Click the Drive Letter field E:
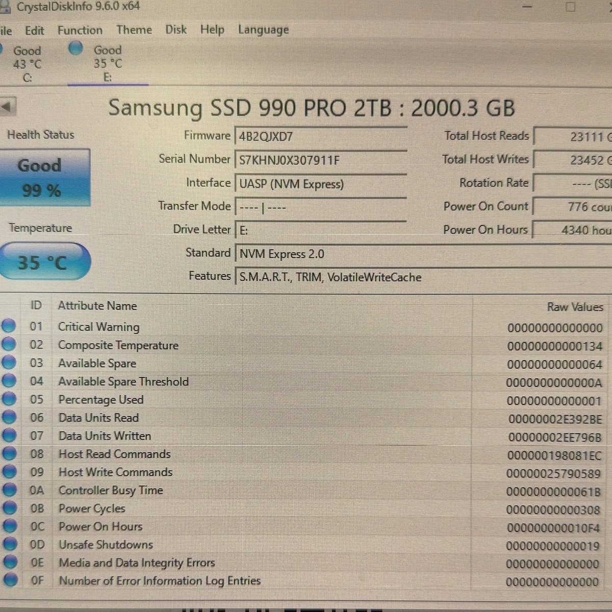Screen dimensions: 612x612 (x=320, y=230)
